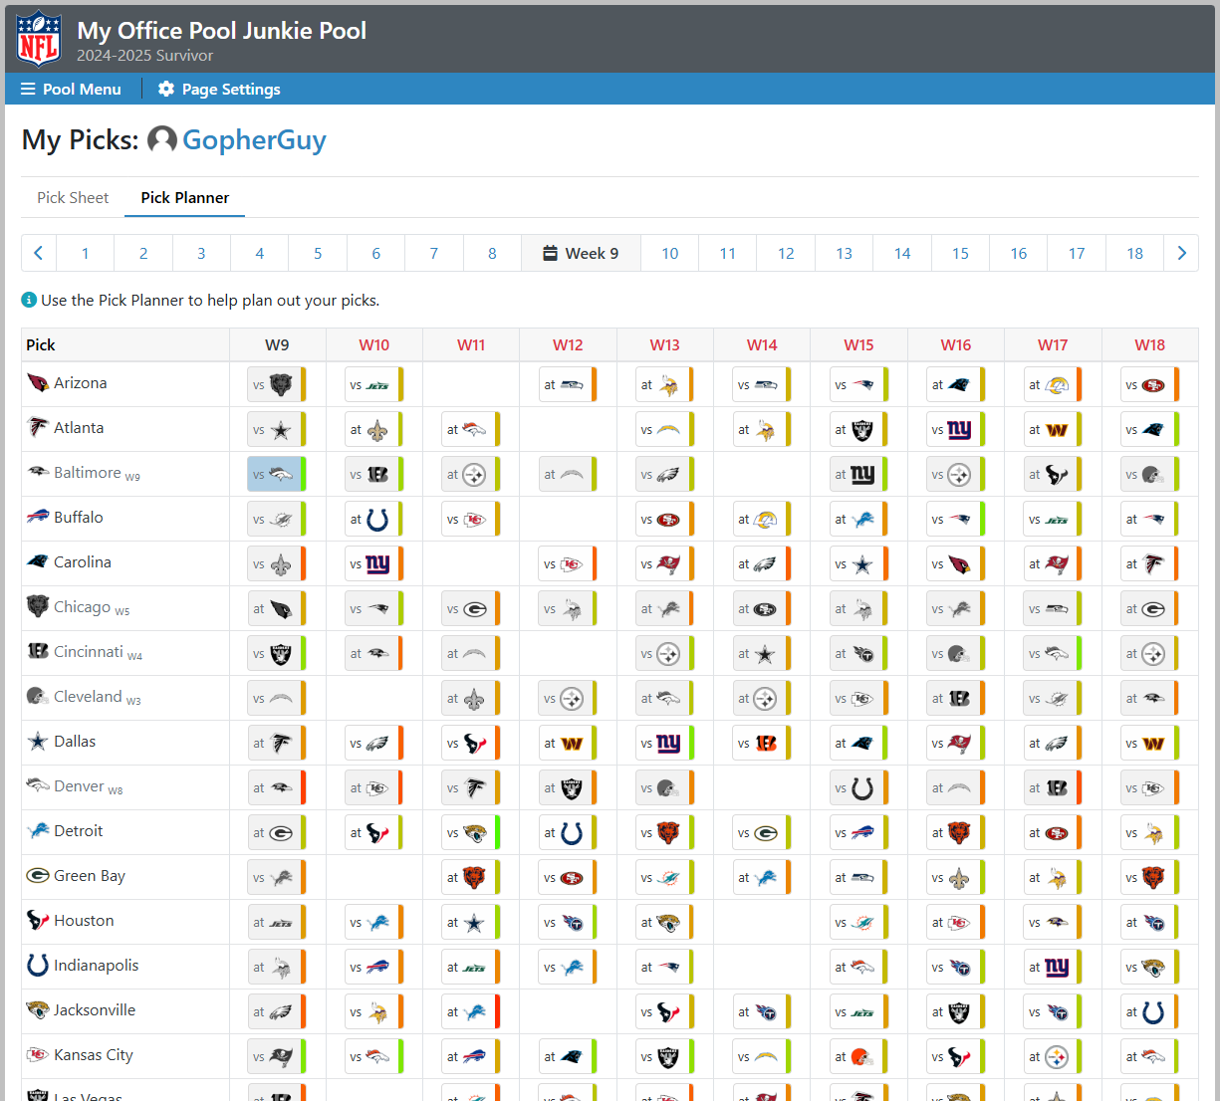Pick Arizona vs Bears in W9
The image size is (1220, 1101).
click(x=276, y=385)
